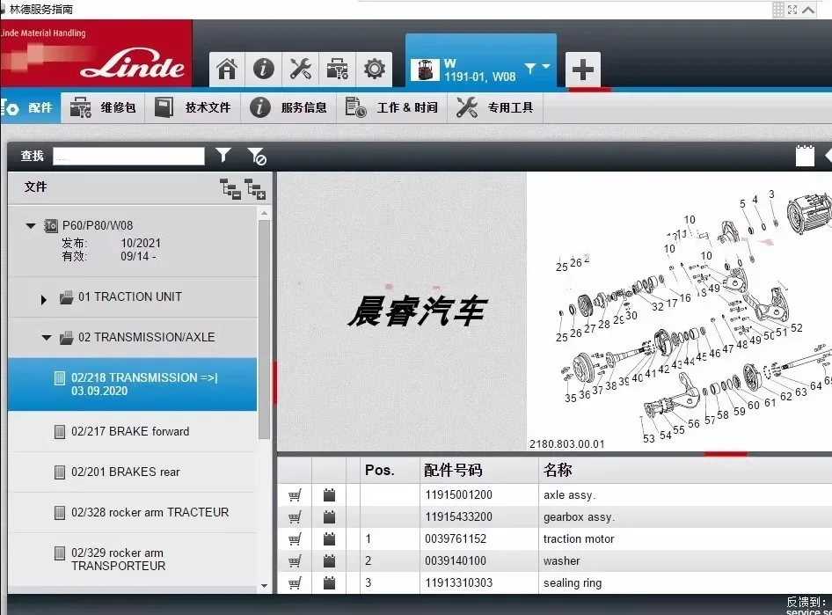
Task: Open 02/217 BRAKE forward document
Action: 130,431
